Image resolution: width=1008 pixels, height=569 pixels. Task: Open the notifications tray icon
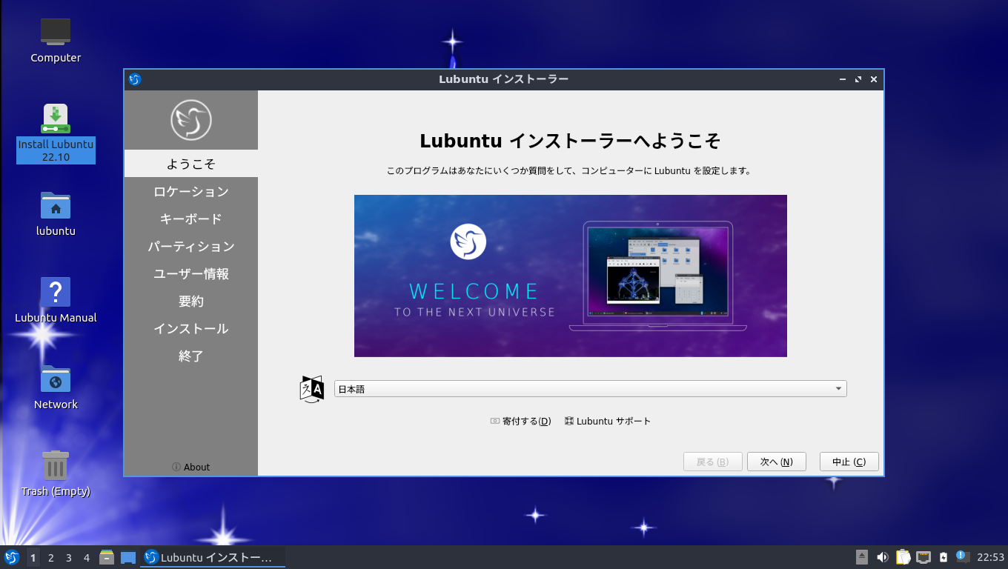click(962, 556)
